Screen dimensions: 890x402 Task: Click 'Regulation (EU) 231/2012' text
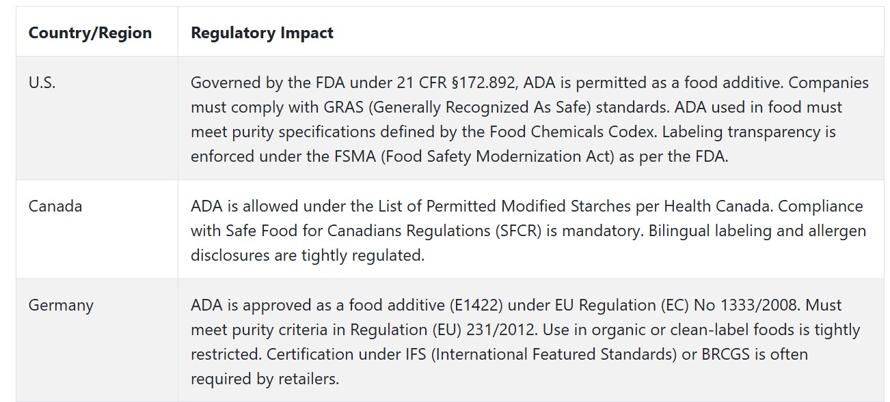click(x=442, y=330)
